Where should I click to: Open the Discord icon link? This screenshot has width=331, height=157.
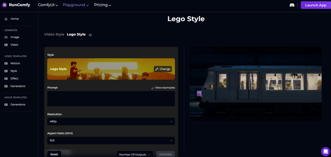(x=292, y=5)
